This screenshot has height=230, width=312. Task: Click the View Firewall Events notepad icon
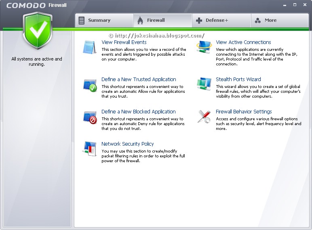coord(90,47)
